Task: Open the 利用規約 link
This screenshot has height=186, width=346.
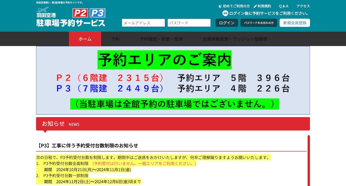Action: coord(264,6)
